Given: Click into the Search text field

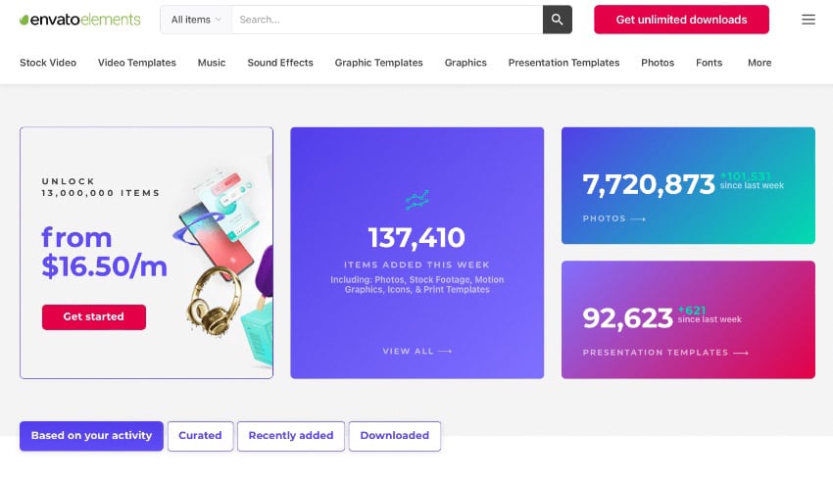Looking at the screenshot, I should (386, 20).
